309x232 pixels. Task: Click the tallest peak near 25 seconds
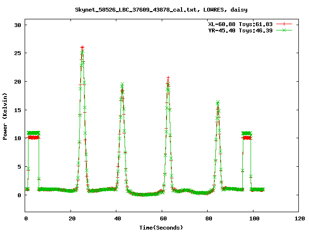click(83, 47)
